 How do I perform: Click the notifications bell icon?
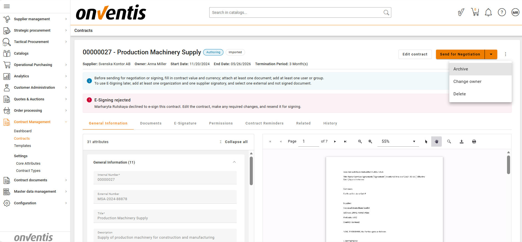(x=488, y=12)
